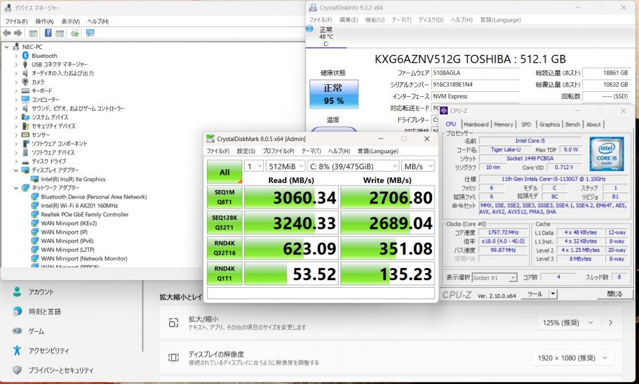Click the CPU-Z title bar app icon
The height and width of the screenshot is (384, 639).
pyautogui.click(x=444, y=110)
